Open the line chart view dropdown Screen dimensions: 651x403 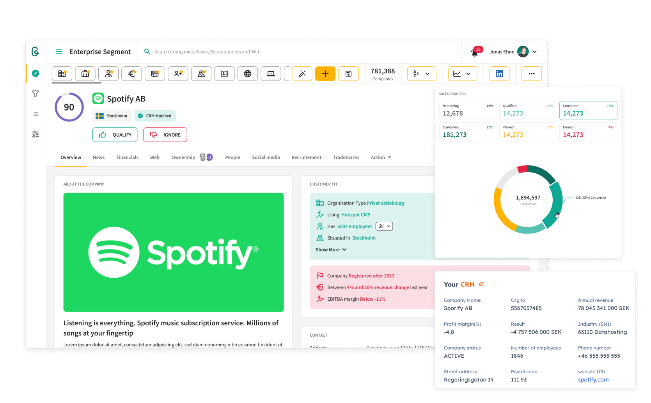[x=463, y=74]
